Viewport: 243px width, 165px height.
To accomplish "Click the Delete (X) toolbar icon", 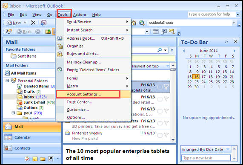I will click(33, 23).
